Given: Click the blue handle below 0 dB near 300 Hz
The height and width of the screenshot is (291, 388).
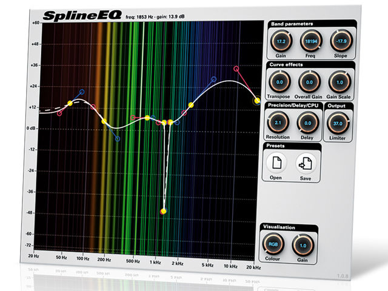Looking at the screenshot, I should click(x=118, y=139).
